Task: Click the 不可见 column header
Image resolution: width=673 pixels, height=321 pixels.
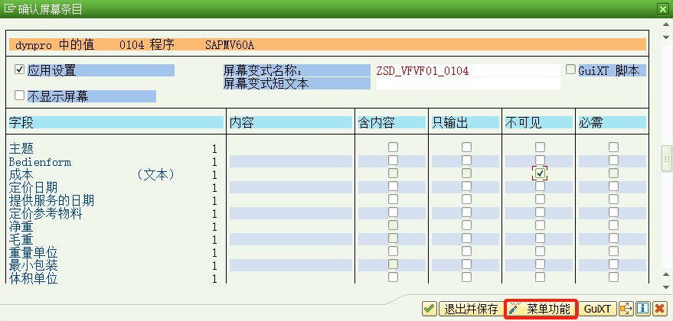Action: [x=539, y=122]
